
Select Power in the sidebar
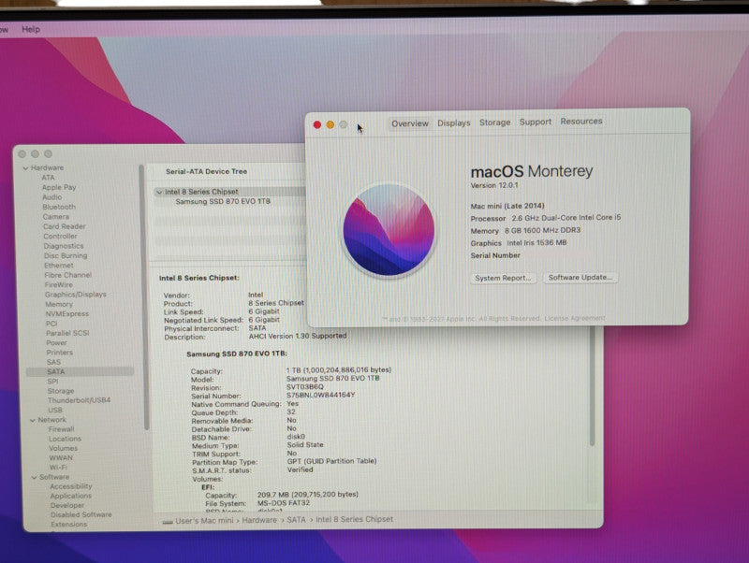(57, 343)
